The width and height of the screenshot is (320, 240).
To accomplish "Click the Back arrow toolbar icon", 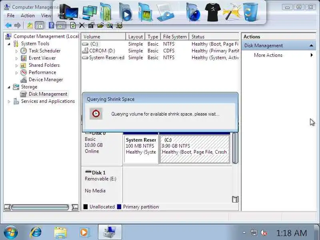I will click(x=8, y=26).
